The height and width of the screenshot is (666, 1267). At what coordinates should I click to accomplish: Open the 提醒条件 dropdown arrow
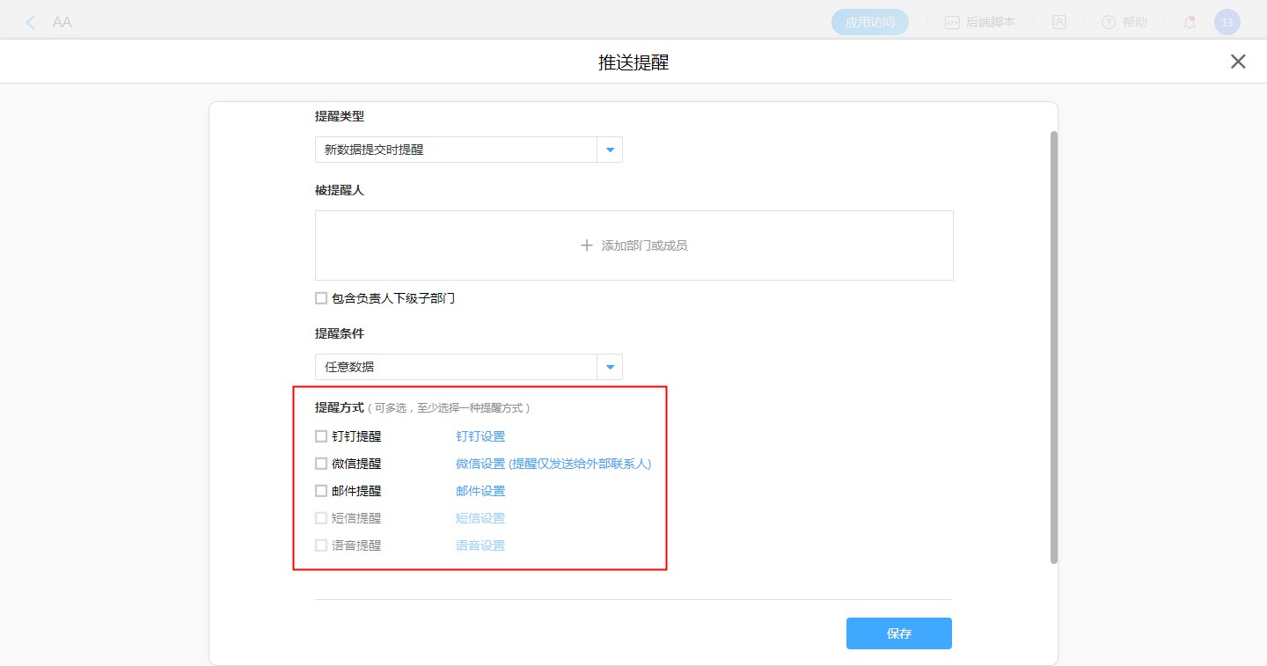tap(610, 367)
